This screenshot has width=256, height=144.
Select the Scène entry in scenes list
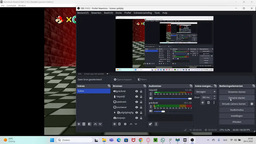tap(93, 91)
